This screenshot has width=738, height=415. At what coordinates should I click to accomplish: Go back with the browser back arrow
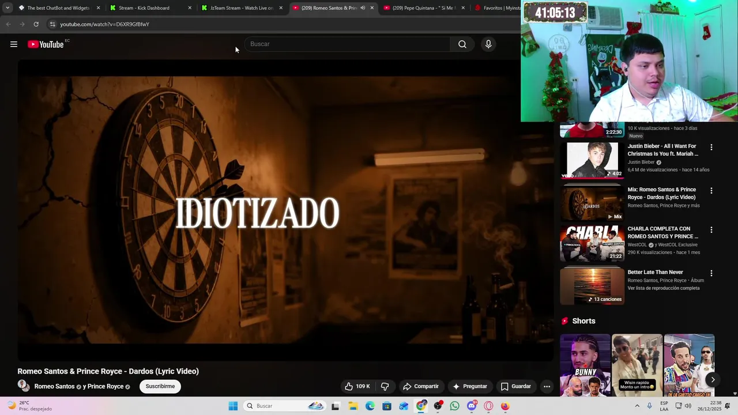8,24
